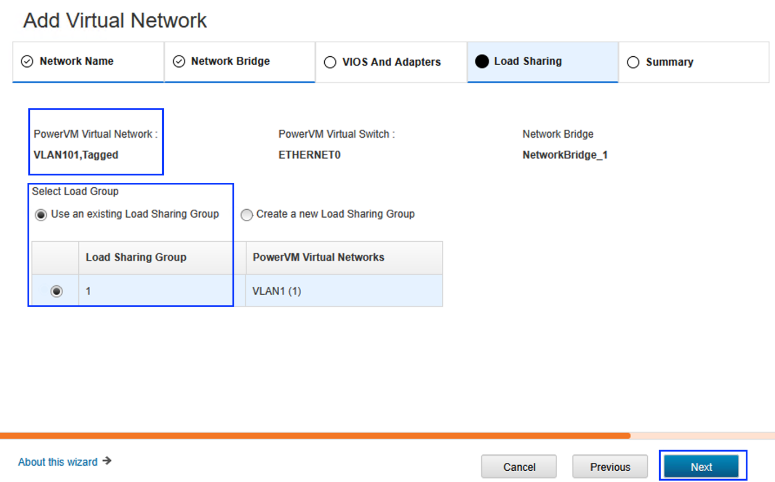775x482 pixels.
Task: Click the checkmark icon beside Network Name
Action: 27,62
